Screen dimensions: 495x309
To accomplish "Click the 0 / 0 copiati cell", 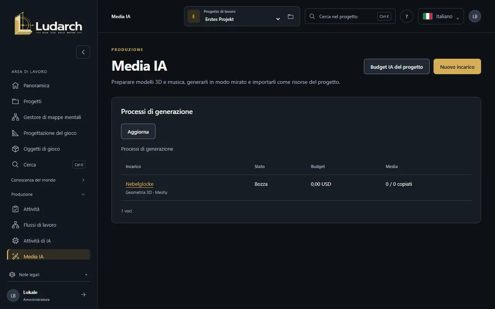I will point(399,184).
